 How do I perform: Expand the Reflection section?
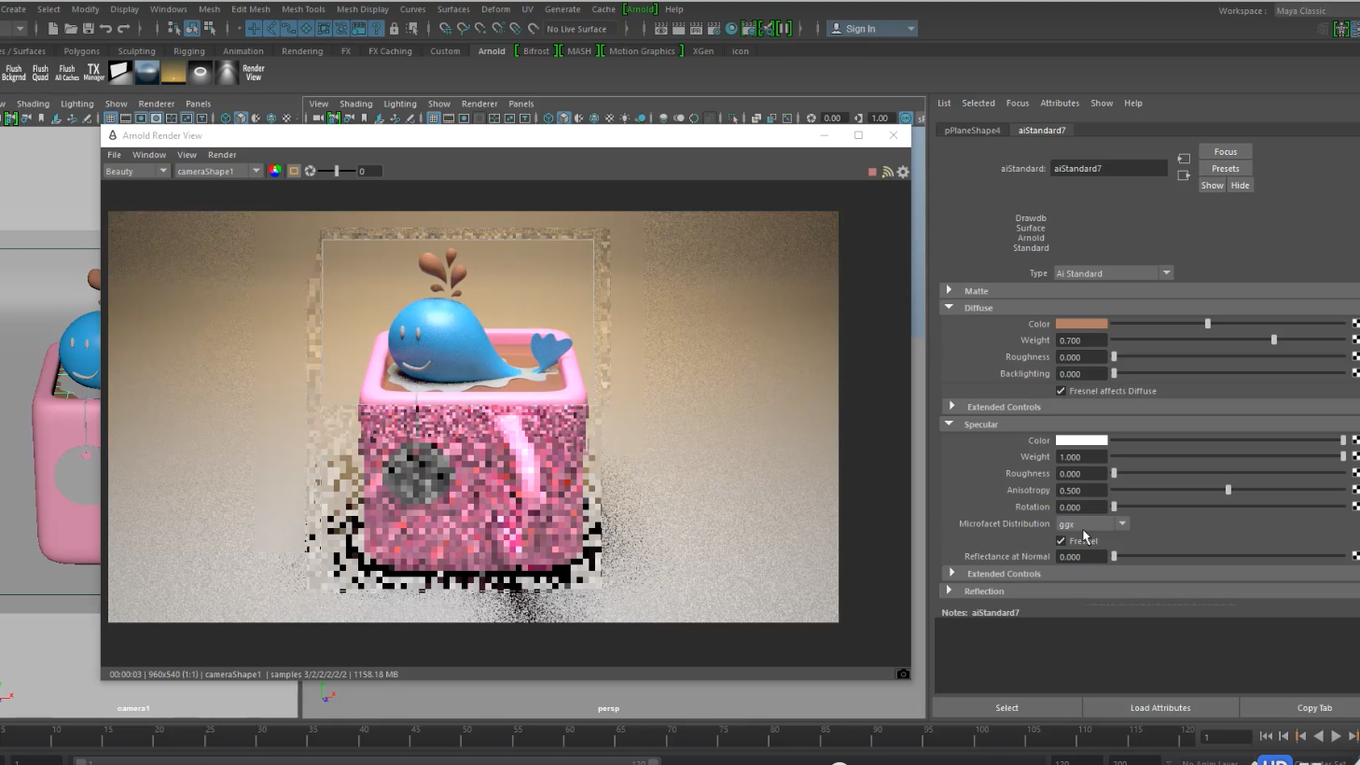point(950,591)
